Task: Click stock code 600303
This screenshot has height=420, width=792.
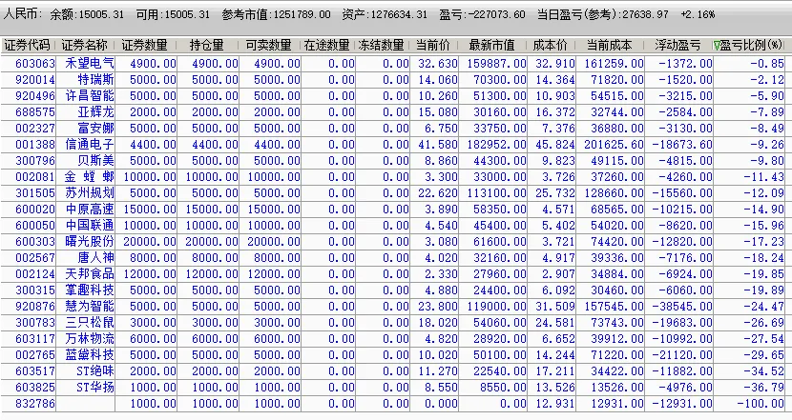Action: pyautogui.click(x=35, y=242)
